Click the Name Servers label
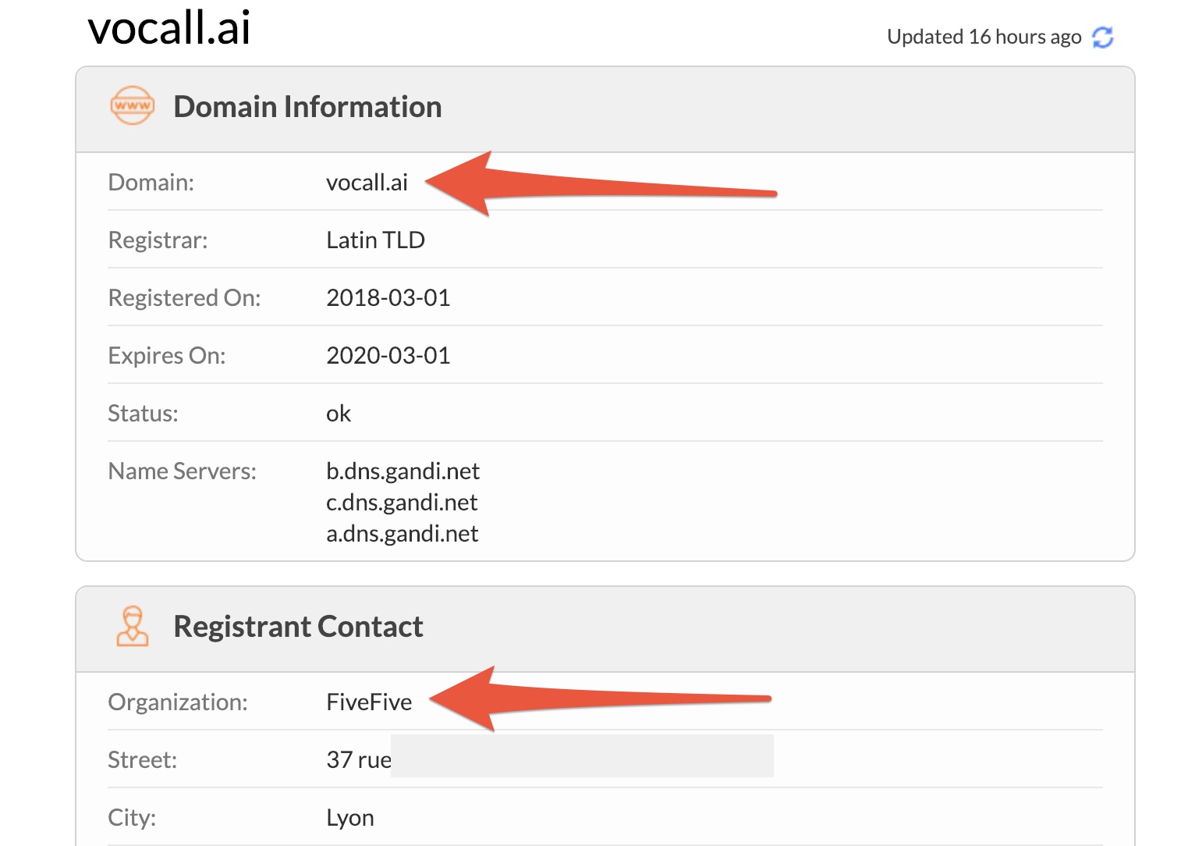The width and height of the screenshot is (1181, 846). [x=182, y=471]
